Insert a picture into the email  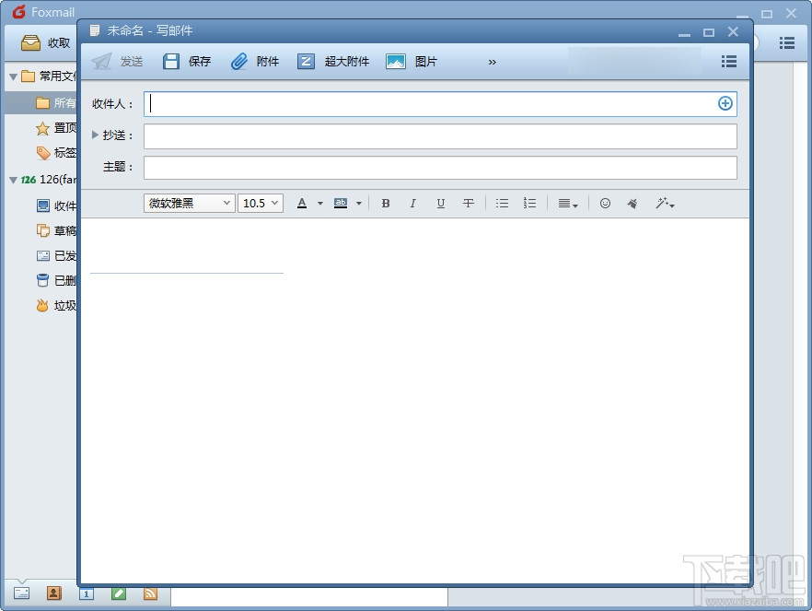[x=412, y=61]
